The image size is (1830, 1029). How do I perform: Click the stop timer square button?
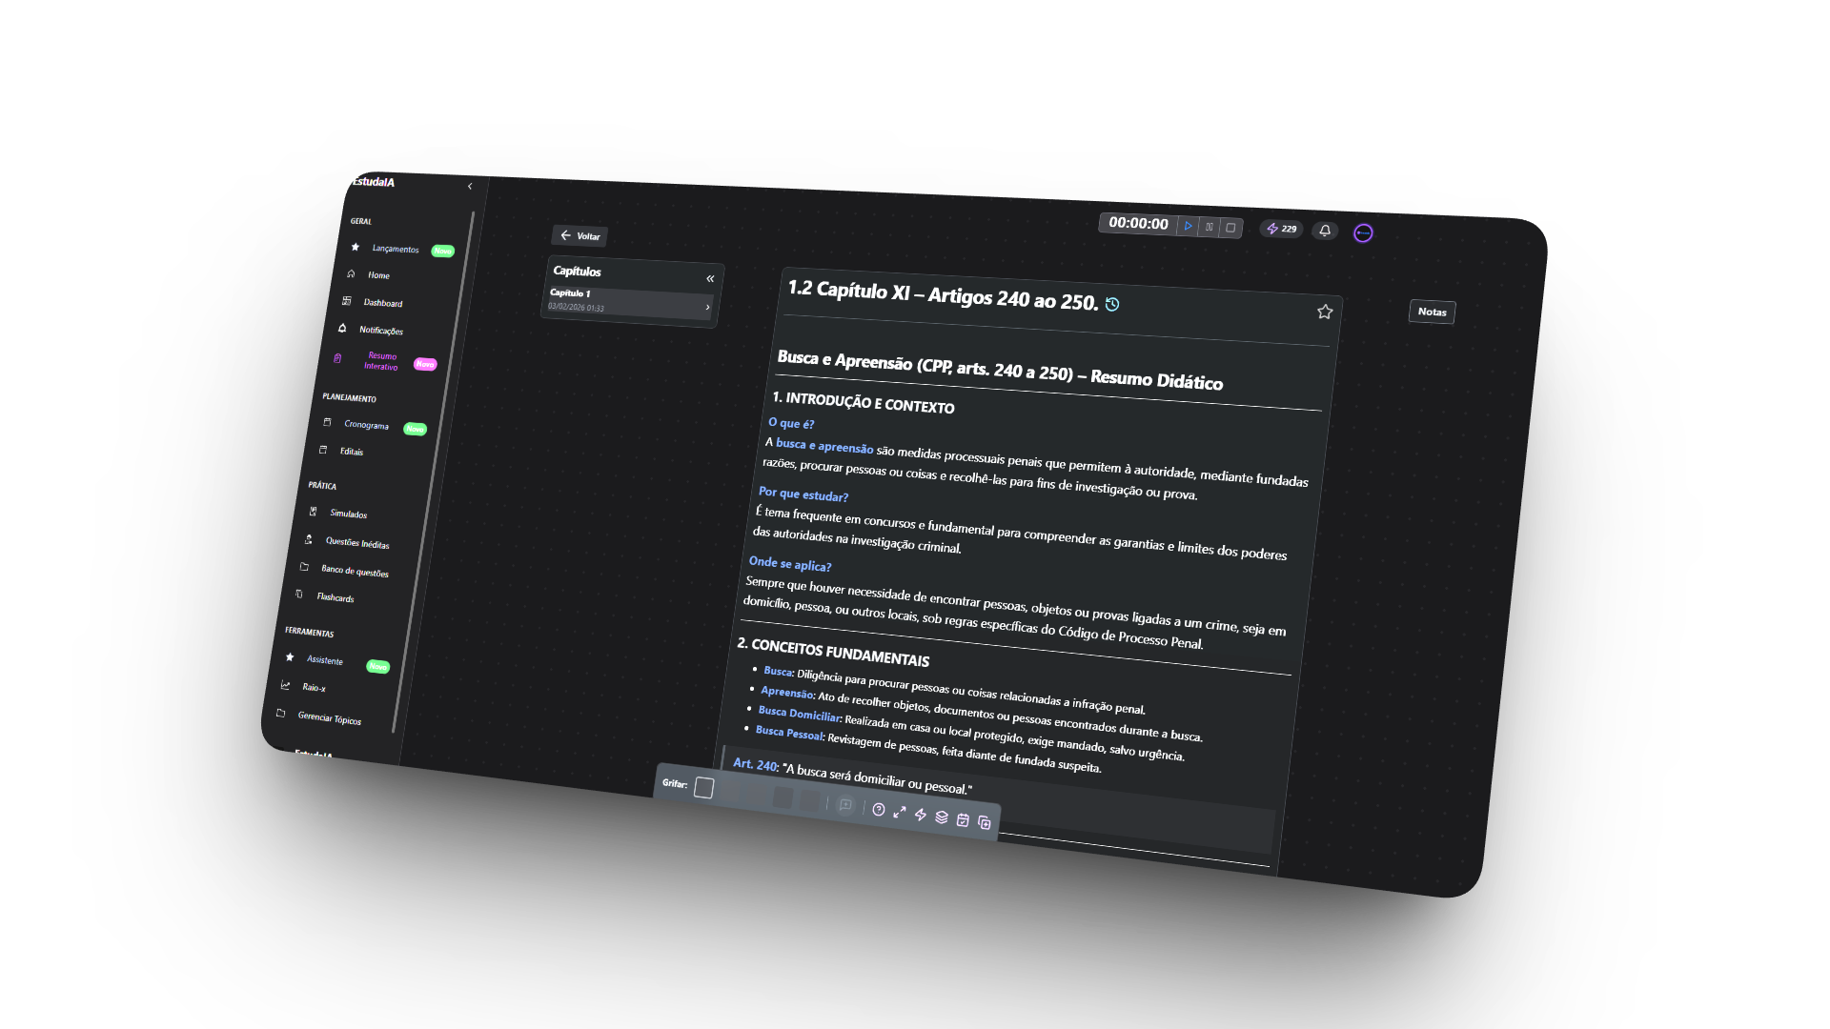[x=1230, y=228]
